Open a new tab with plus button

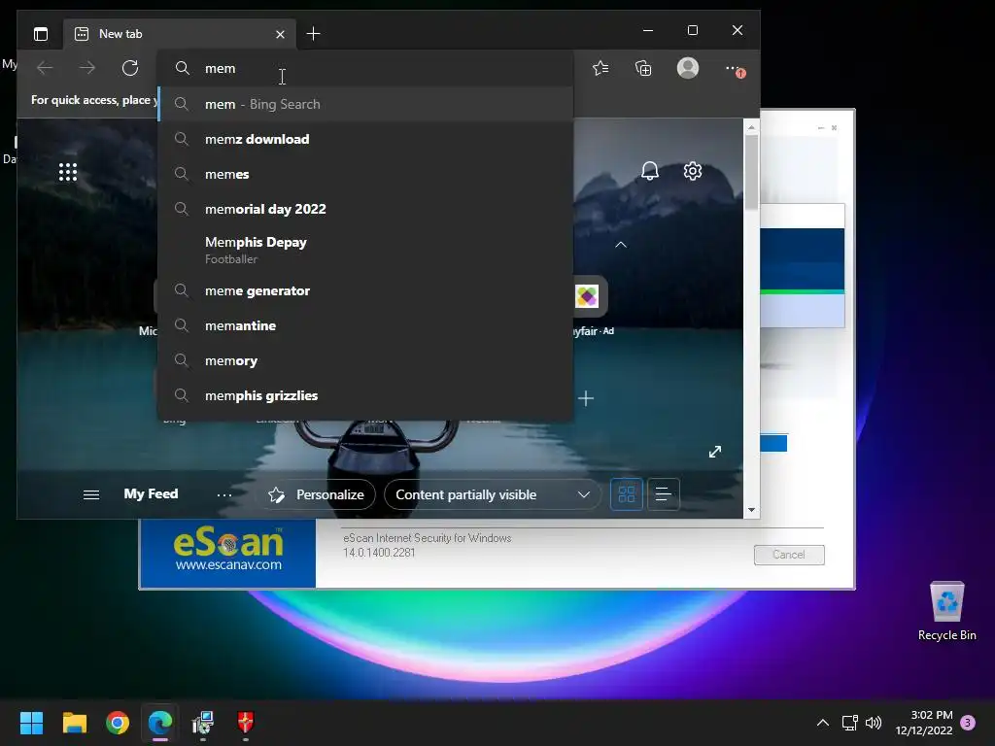[x=313, y=34]
